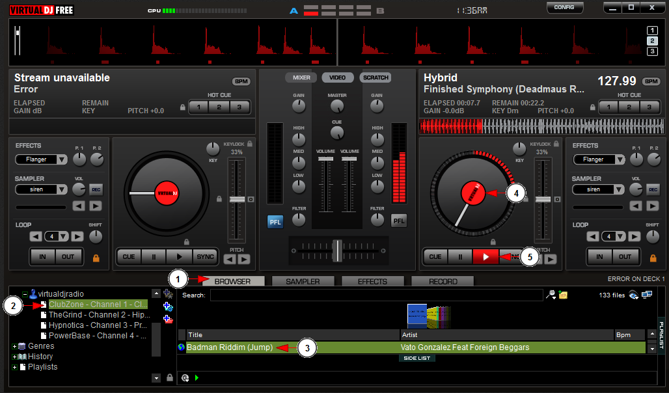Click the right deck CUE button

pyautogui.click(x=435, y=257)
